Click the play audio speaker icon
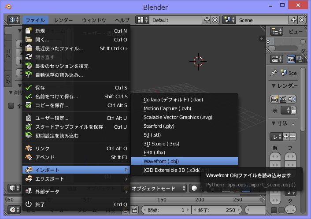Image resolution: width=311 pixels, height=219 pixels. pyautogui.click(x=291, y=99)
